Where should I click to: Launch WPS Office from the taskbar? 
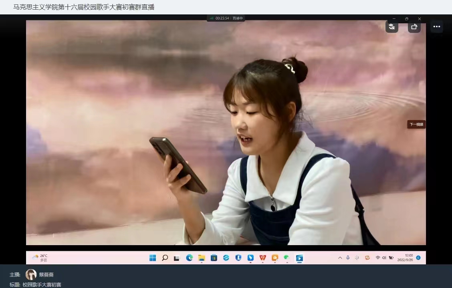(x=262, y=258)
